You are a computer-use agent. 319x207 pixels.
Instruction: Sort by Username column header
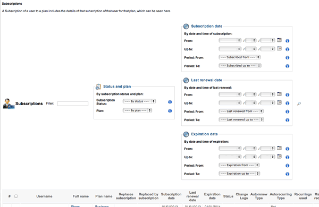tap(44, 196)
